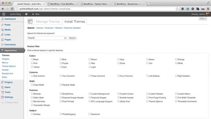This screenshot has width=211, height=119.
Task: Click the Links chain icon
Action: pos(2,35)
